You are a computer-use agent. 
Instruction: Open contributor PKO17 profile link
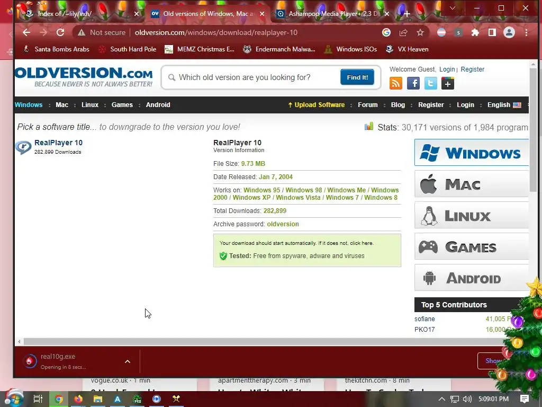(424, 330)
